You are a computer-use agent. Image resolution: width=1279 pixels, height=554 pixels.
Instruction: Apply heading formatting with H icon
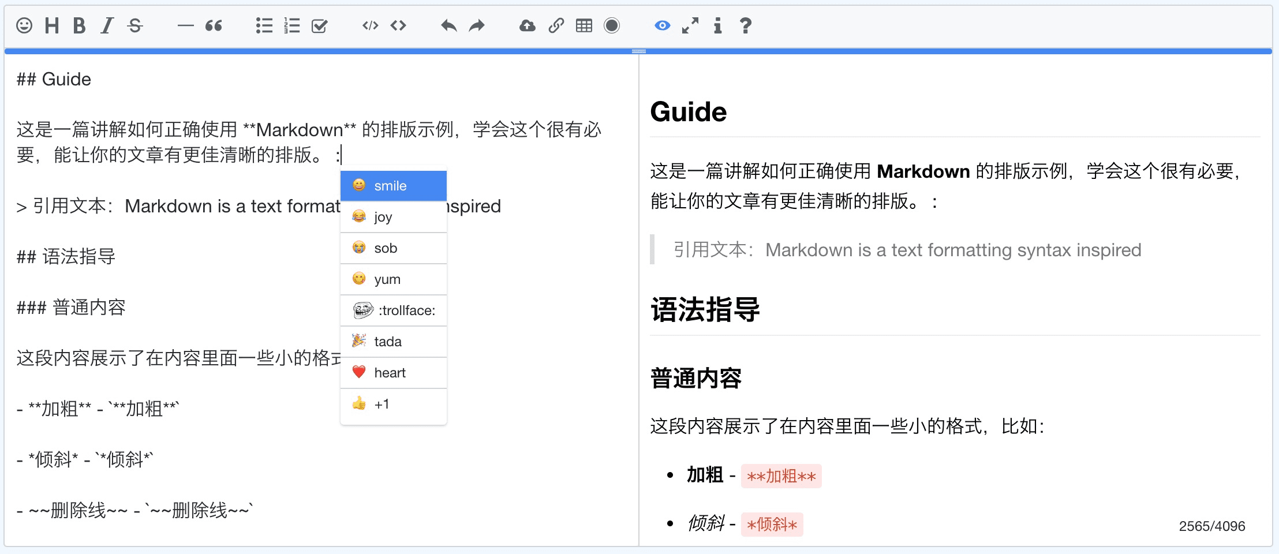(52, 25)
